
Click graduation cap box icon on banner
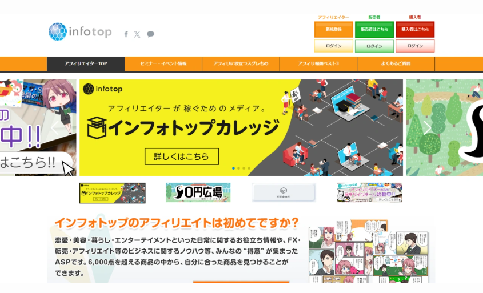coord(97,128)
